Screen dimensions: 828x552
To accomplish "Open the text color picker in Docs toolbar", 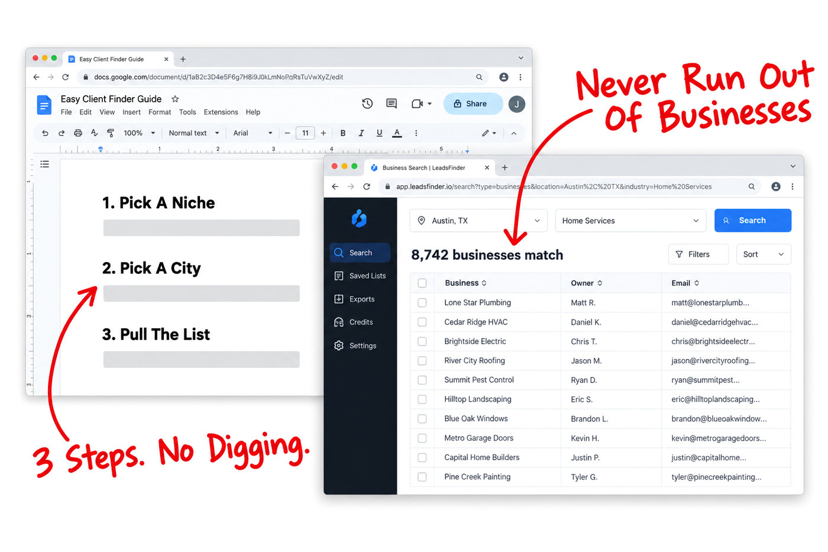I will click(397, 133).
